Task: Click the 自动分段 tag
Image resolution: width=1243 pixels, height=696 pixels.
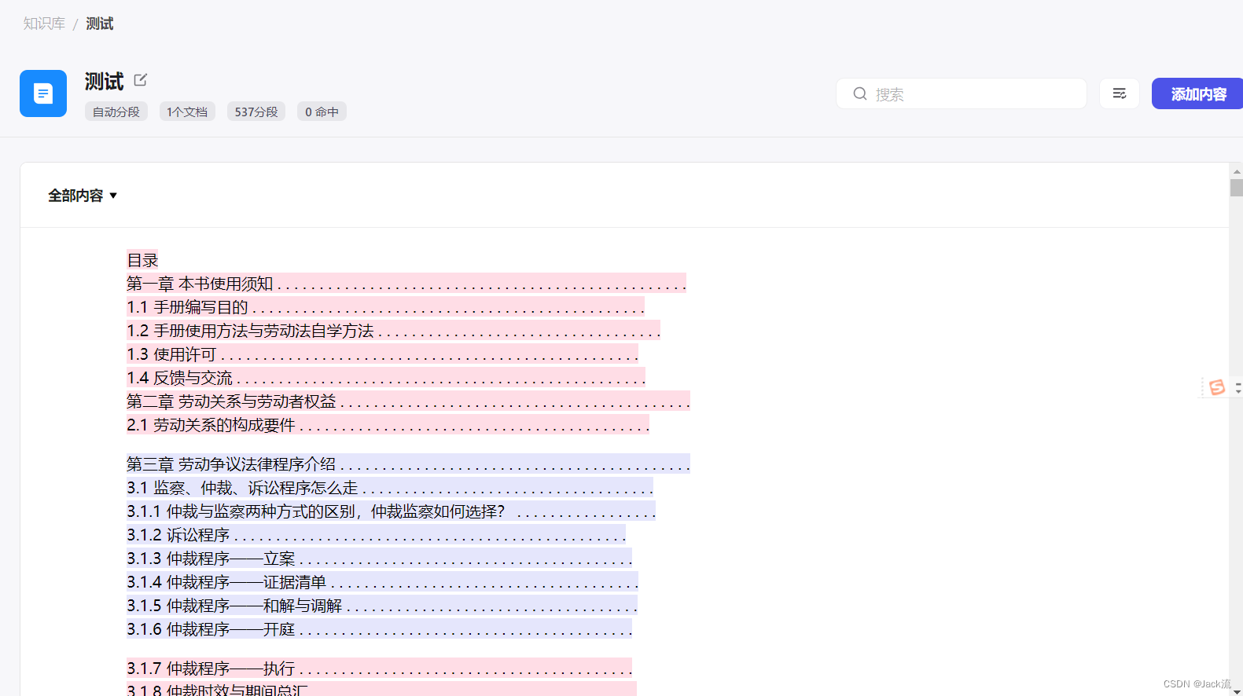Action: (116, 112)
